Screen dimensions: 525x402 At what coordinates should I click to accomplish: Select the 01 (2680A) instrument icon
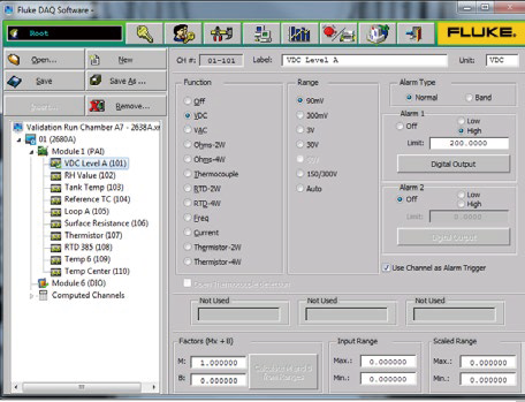coord(31,139)
